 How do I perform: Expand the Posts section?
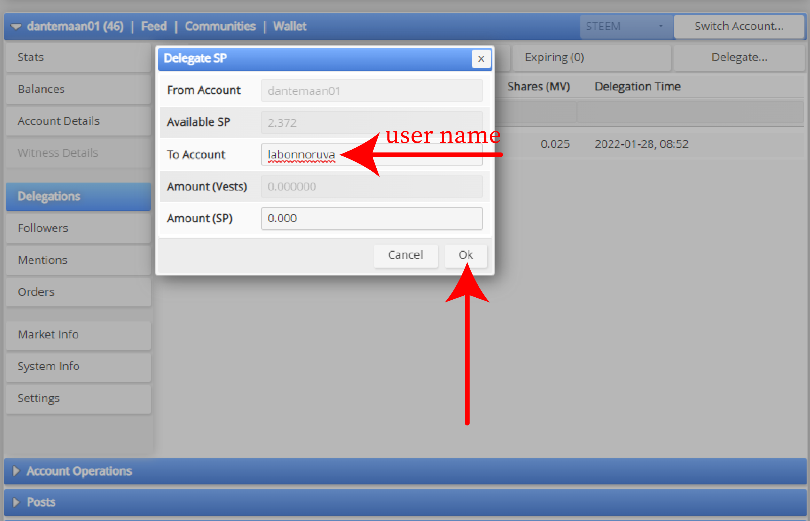[x=405, y=502]
